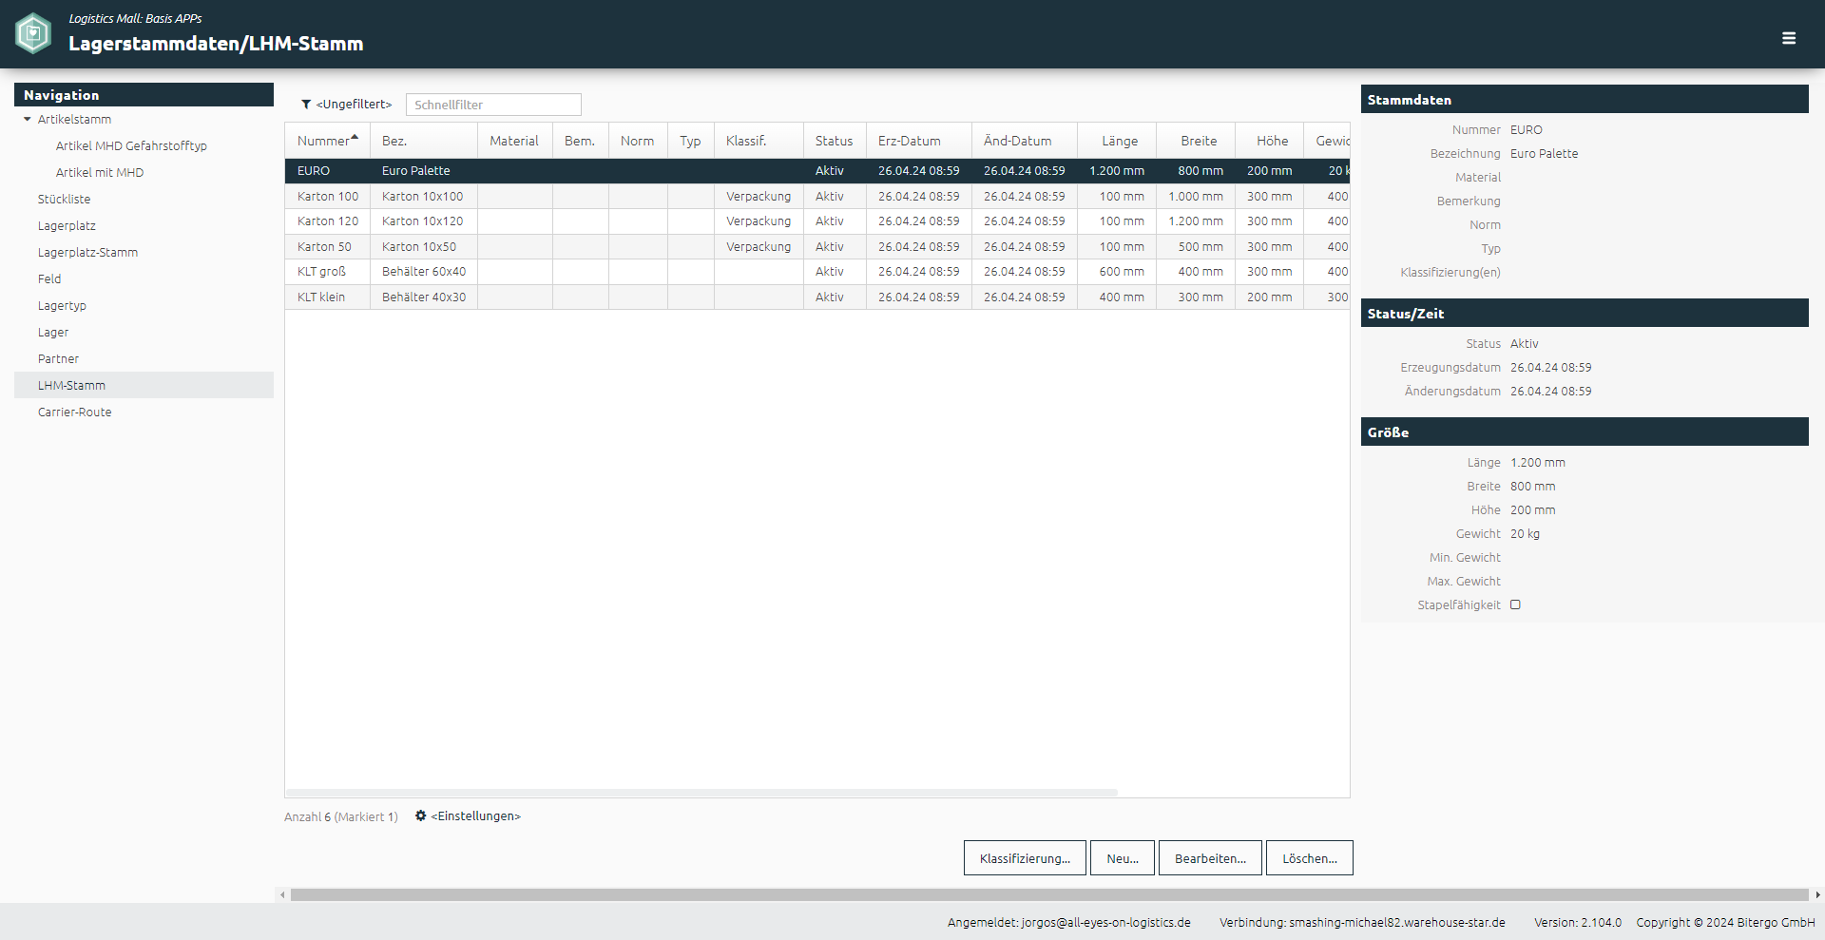The width and height of the screenshot is (1825, 940).
Task: Sort by Bem. column header
Action: [580, 141]
